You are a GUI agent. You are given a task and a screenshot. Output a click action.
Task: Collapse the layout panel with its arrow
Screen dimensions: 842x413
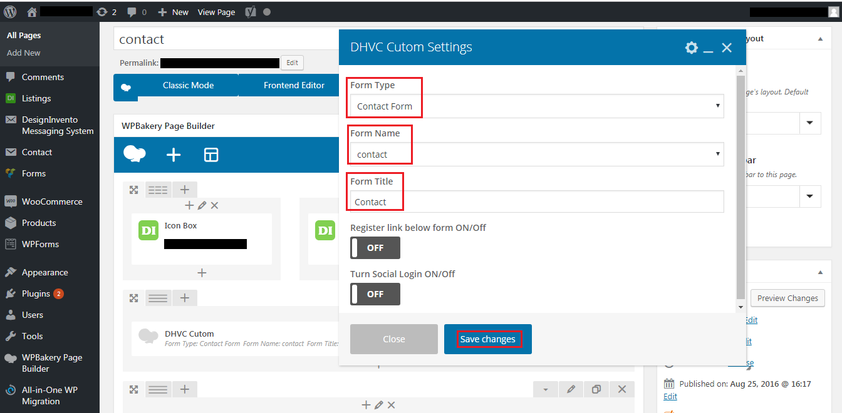[x=820, y=39]
